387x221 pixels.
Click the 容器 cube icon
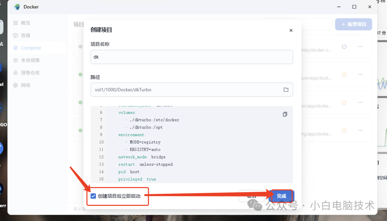click(15, 36)
